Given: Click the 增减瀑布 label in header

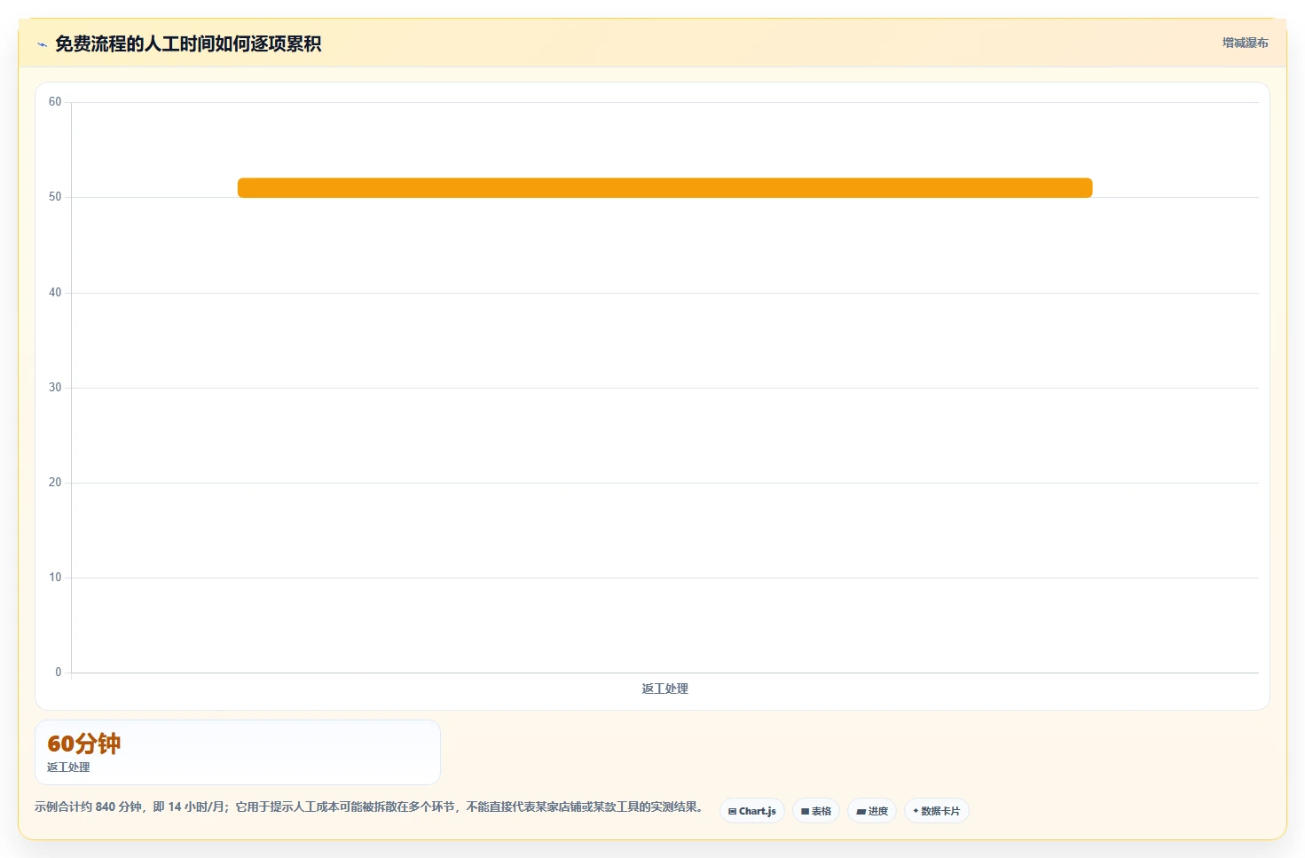Looking at the screenshot, I should [1246, 43].
